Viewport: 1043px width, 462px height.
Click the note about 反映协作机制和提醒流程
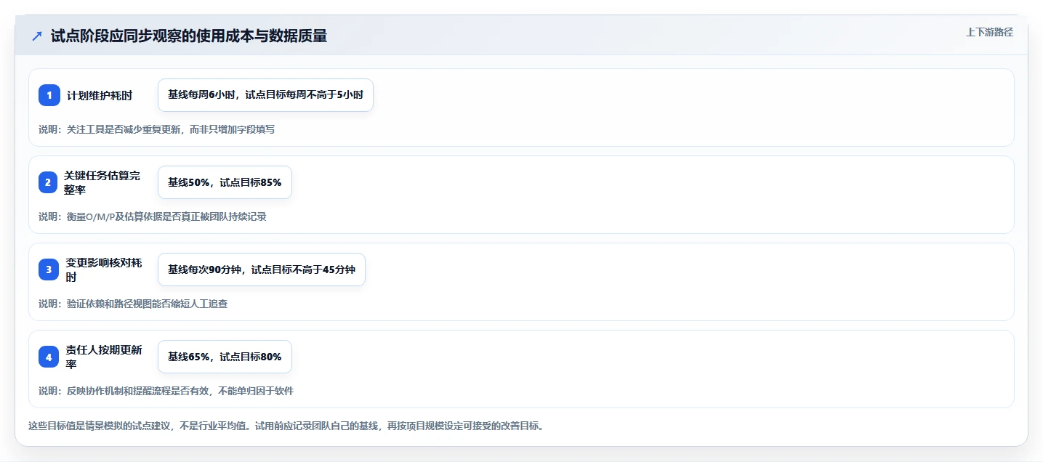click(166, 391)
